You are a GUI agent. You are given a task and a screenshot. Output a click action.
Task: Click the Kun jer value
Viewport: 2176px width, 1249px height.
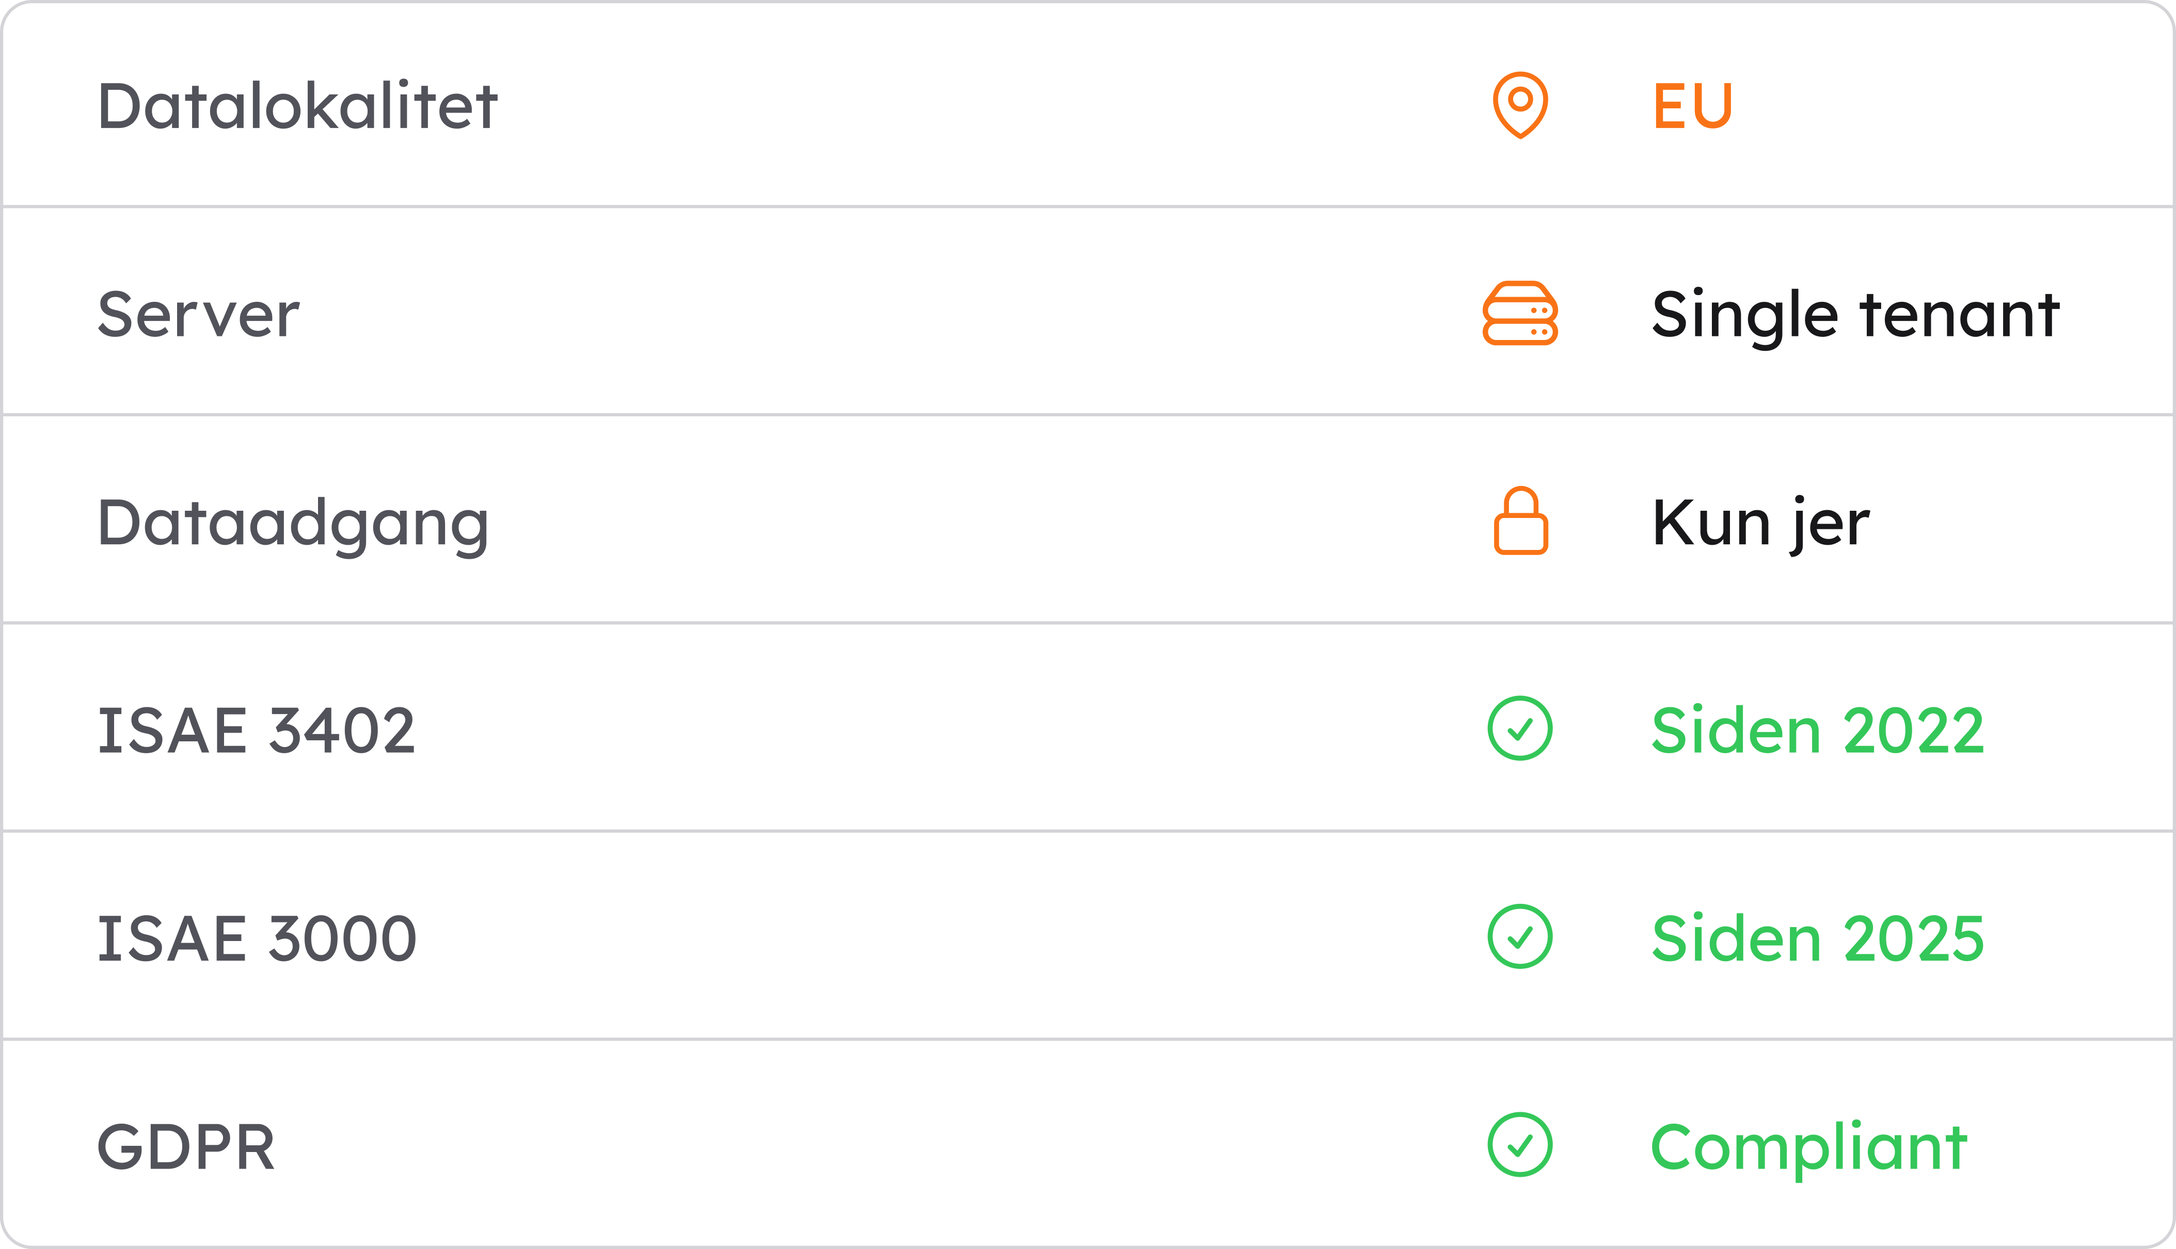[1760, 525]
